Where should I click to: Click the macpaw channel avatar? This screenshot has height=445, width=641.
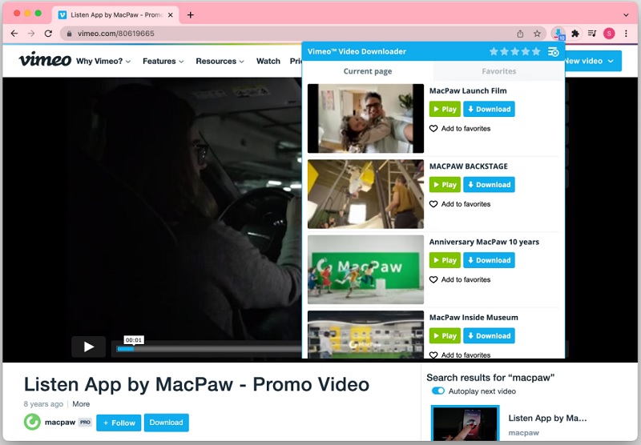(32, 422)
